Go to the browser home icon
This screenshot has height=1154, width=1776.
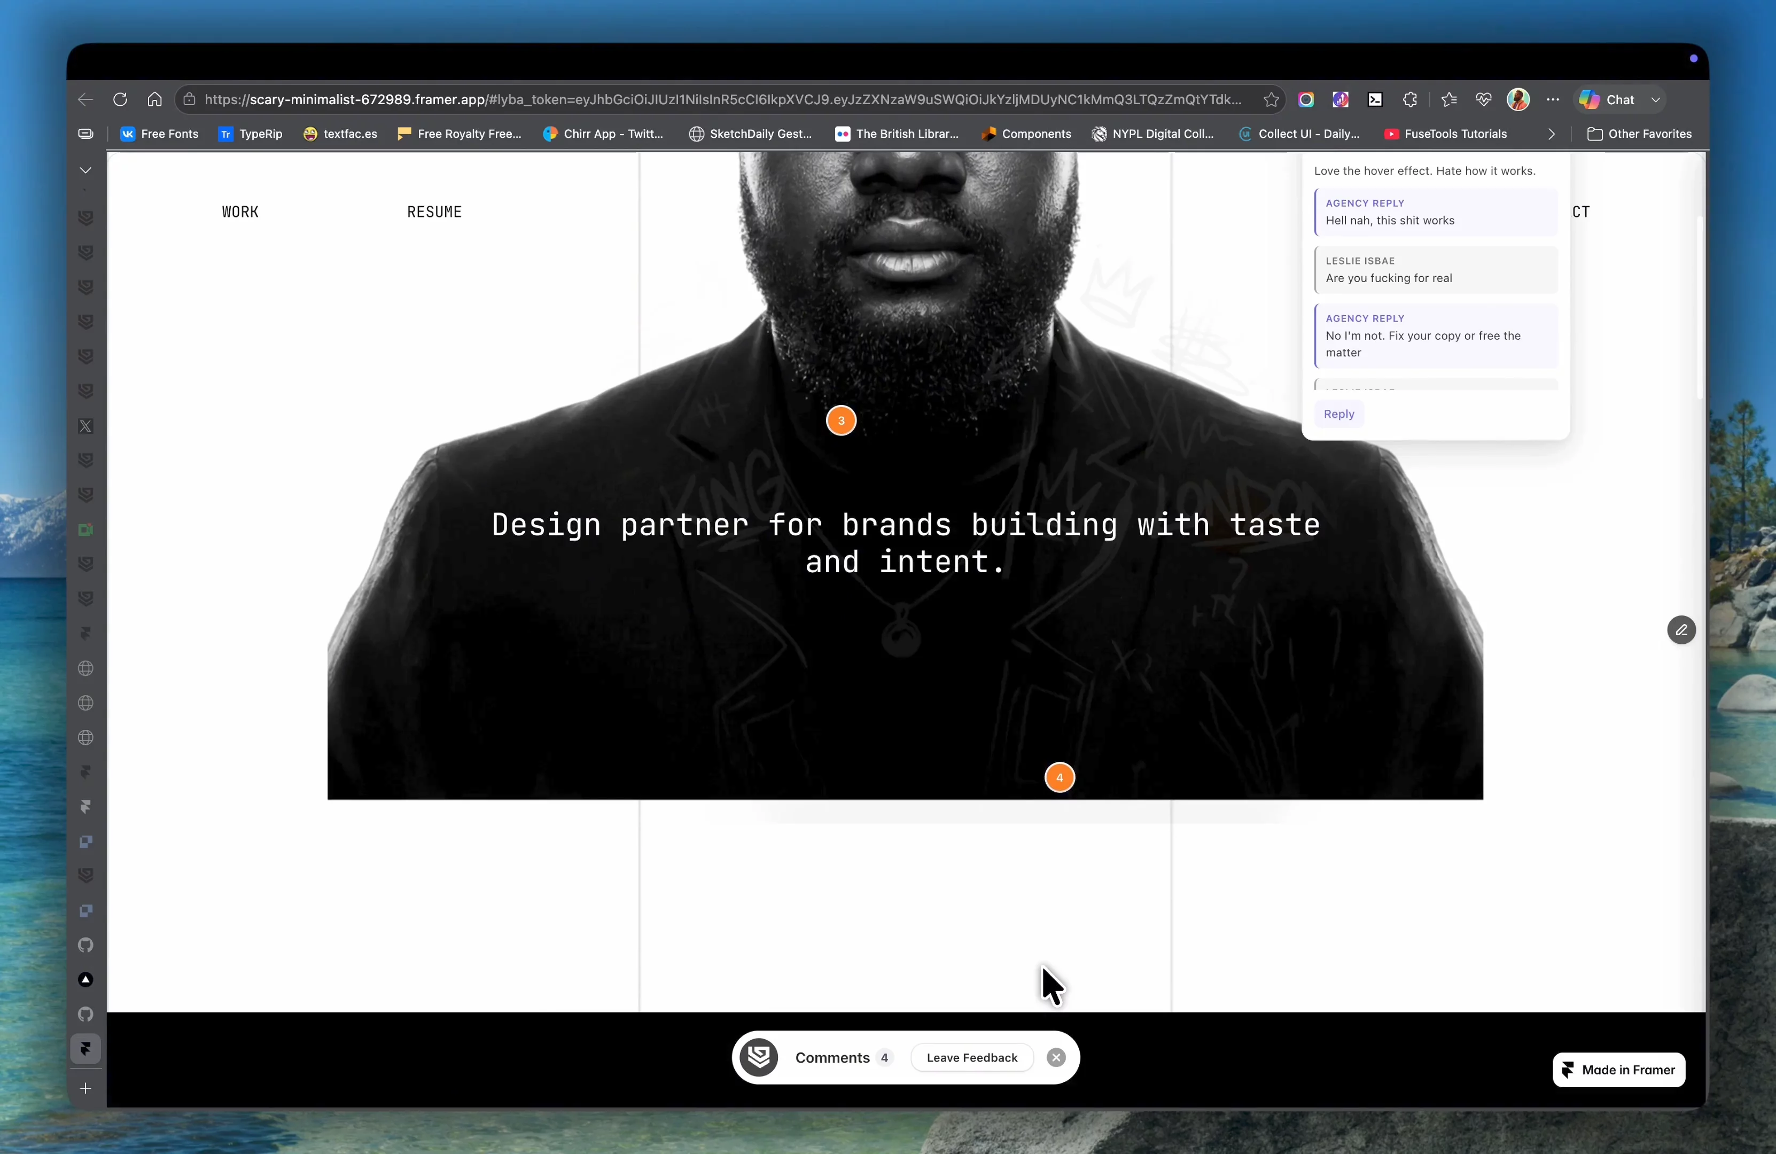154,99
